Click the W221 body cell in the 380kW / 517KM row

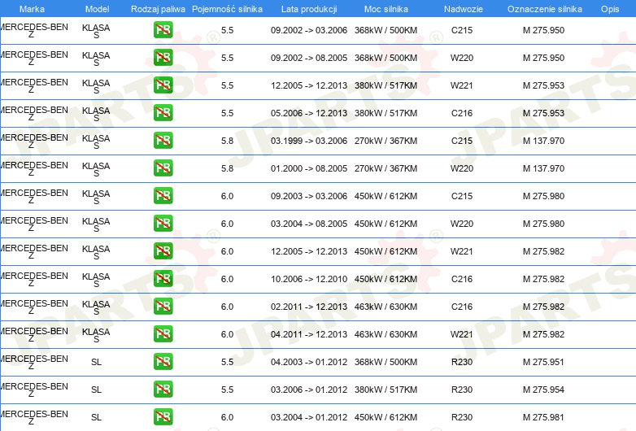pos(462,85)
